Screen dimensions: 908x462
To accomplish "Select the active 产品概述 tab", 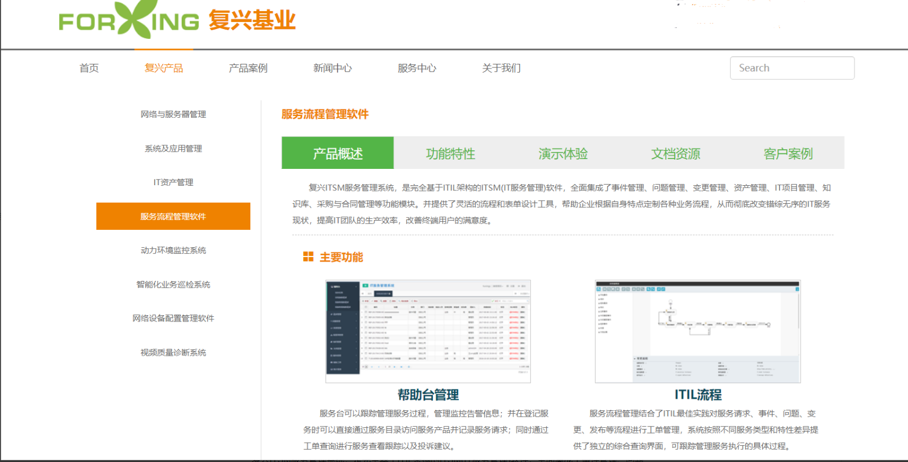I will pos(338,153).
